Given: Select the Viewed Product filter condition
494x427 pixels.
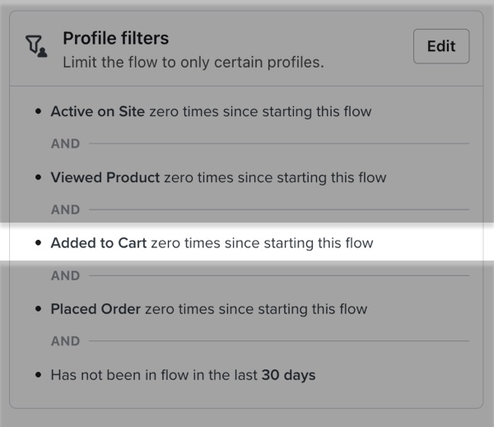Looking at the screenshot, I should click(218, 177).
